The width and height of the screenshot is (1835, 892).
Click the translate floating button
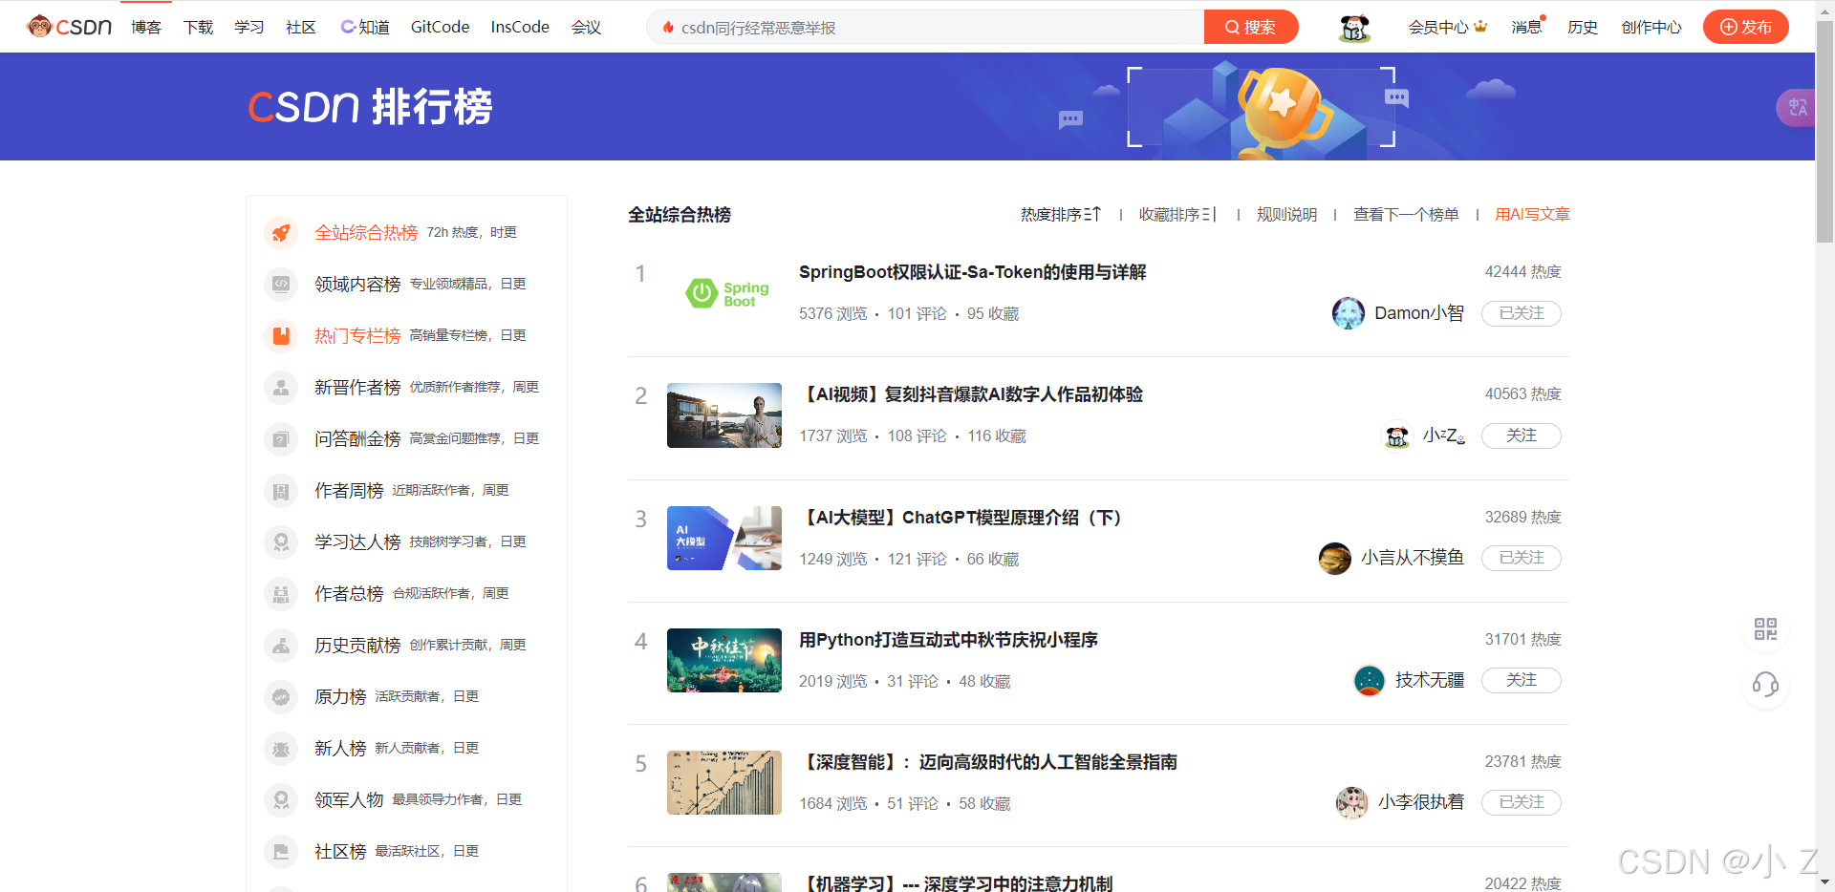pos(1797,107)
